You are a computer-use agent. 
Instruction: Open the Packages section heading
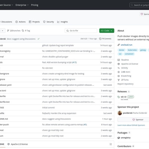pos(122,133)
